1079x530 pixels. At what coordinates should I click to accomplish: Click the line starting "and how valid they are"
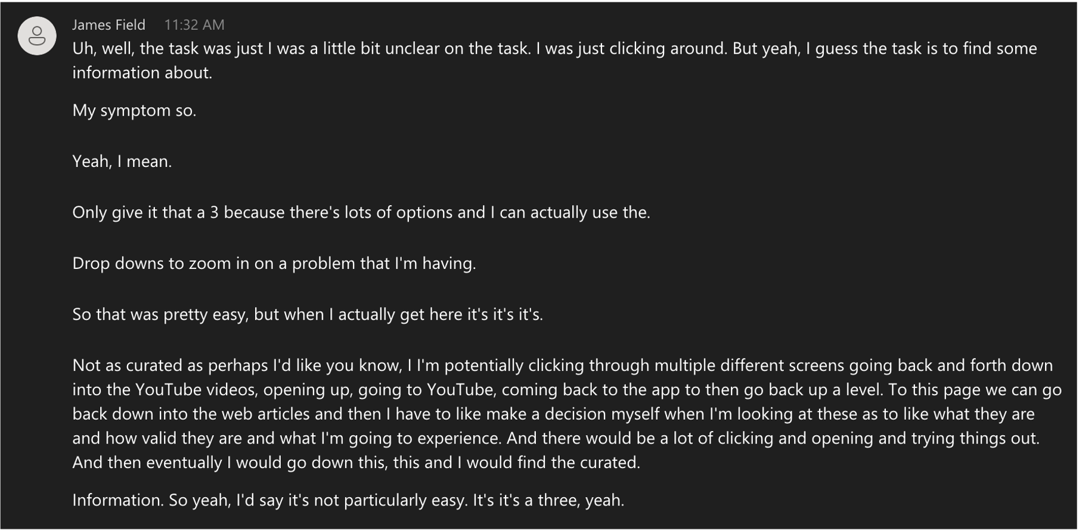pos(556,438)
